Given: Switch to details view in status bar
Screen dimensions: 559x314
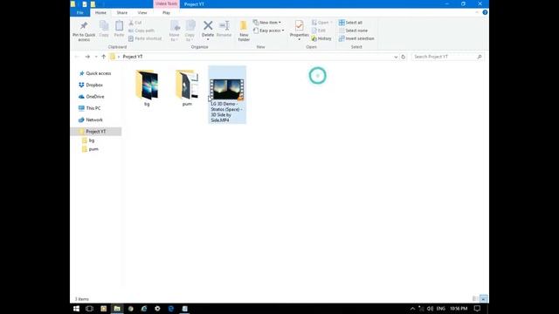Looking at the screenshot, I should point(475,298).
